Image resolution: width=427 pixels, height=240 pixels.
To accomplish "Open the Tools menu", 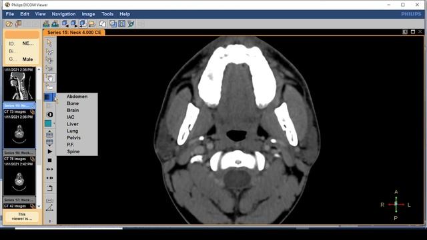I will [107, 14].
